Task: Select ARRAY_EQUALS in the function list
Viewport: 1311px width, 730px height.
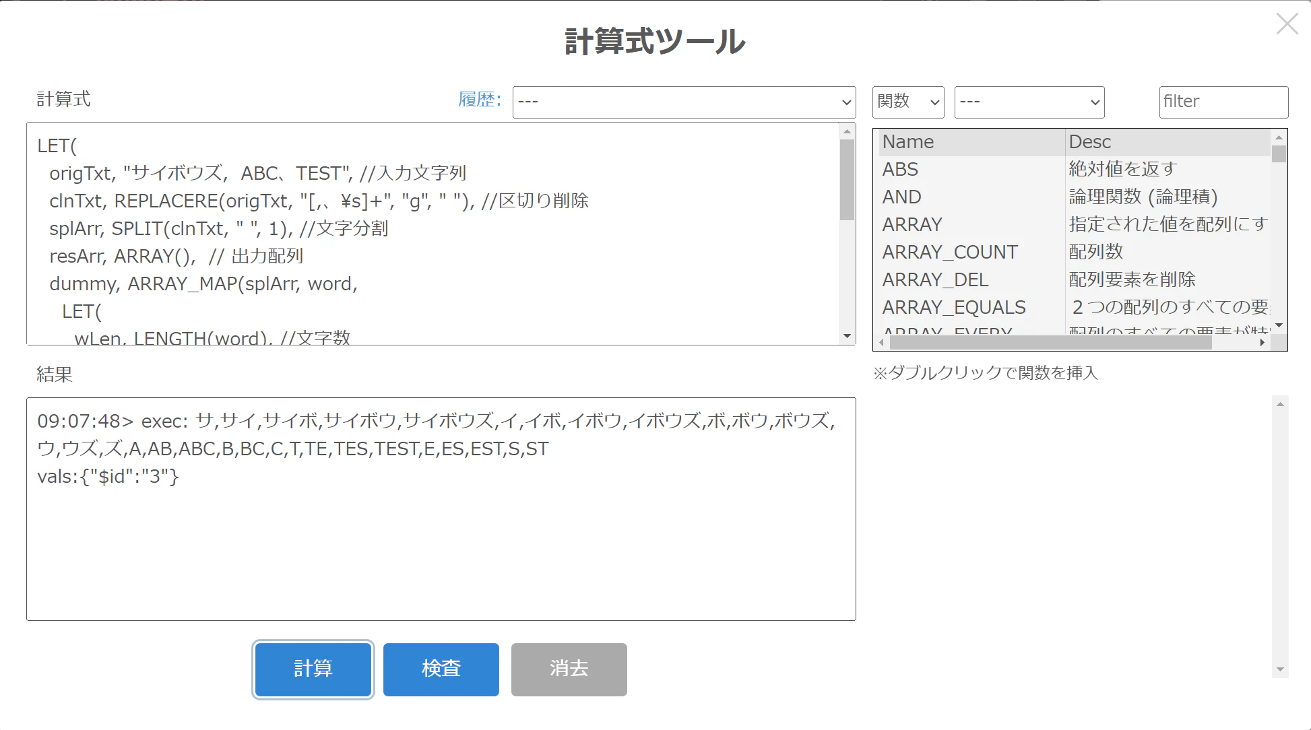Action: [x=954, y=307]
